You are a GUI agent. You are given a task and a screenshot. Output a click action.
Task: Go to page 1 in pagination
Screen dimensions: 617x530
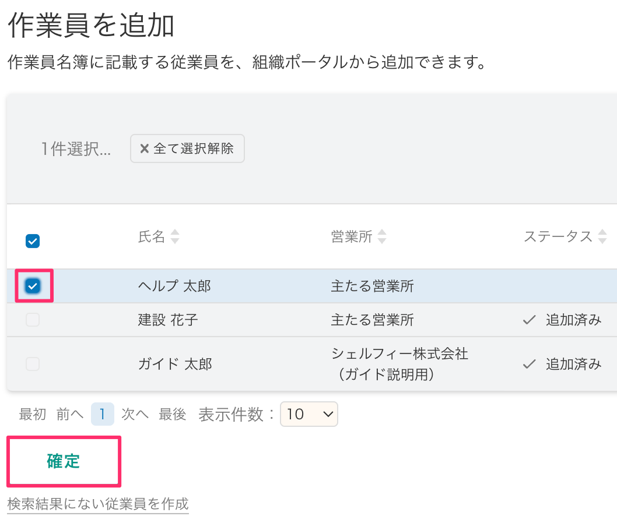click(x=102, y=415)
